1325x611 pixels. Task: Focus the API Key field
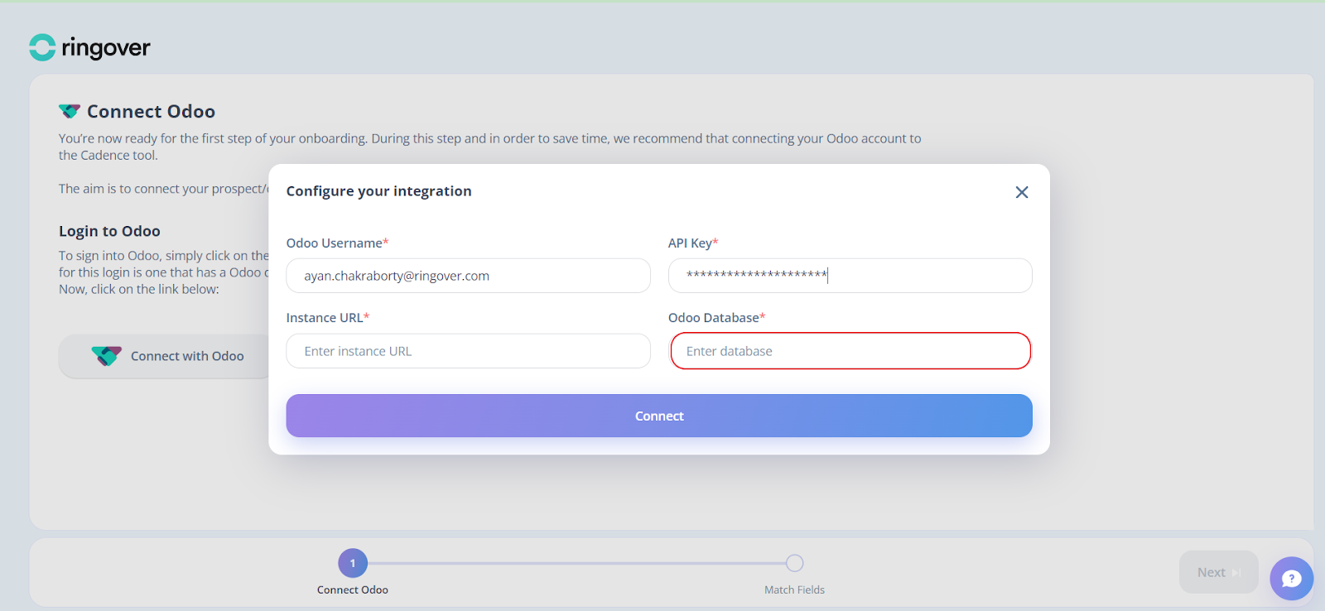(x=850, y=276)
